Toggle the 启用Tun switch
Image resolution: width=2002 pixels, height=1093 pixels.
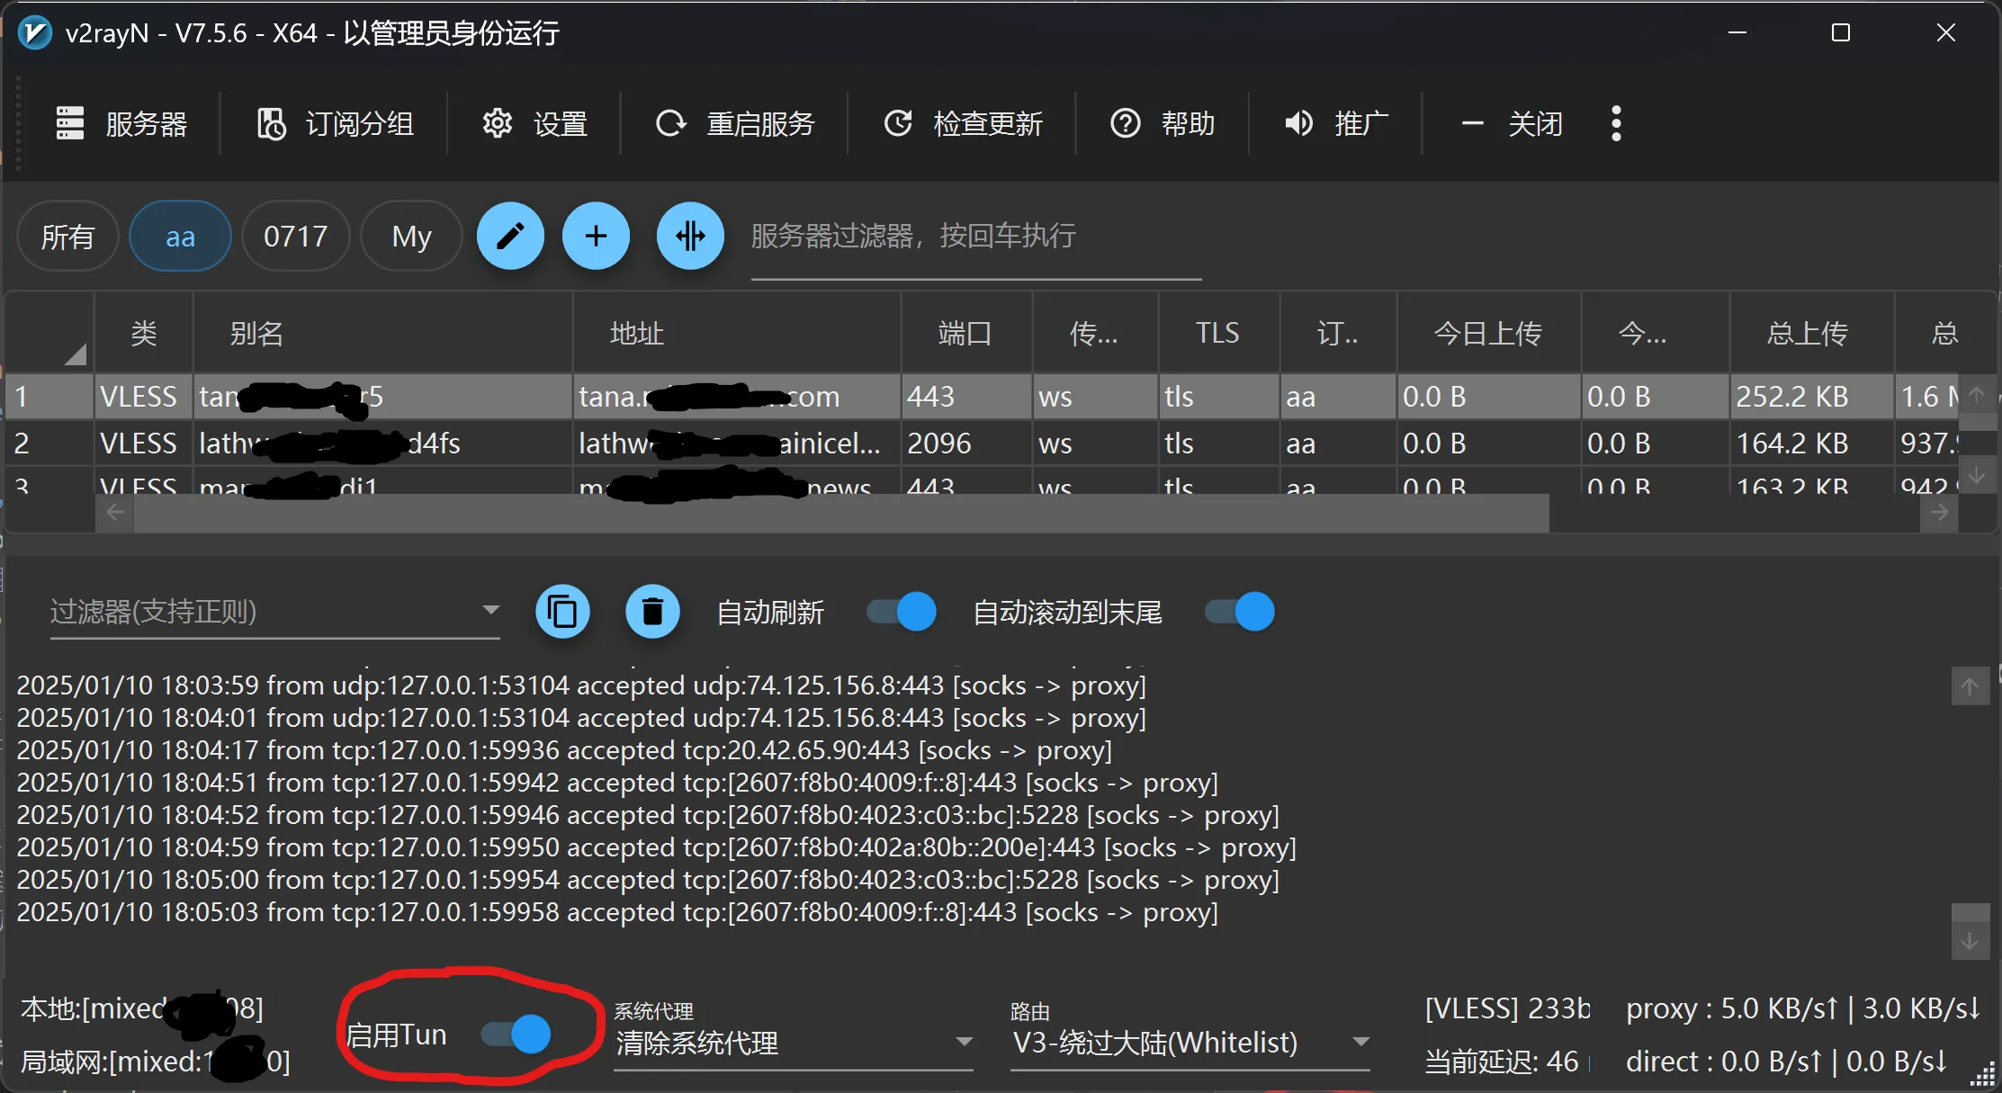click(x=515, y=1035)
